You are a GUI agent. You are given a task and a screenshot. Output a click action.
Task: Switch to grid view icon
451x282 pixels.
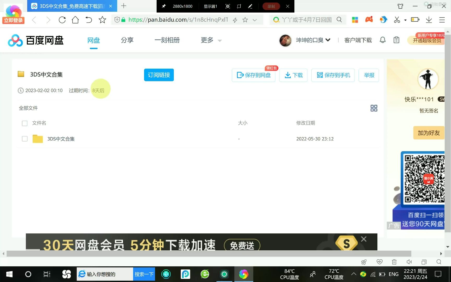374,108
